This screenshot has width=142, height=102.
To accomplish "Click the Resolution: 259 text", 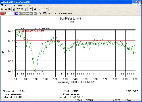I will tap(14, 91).
